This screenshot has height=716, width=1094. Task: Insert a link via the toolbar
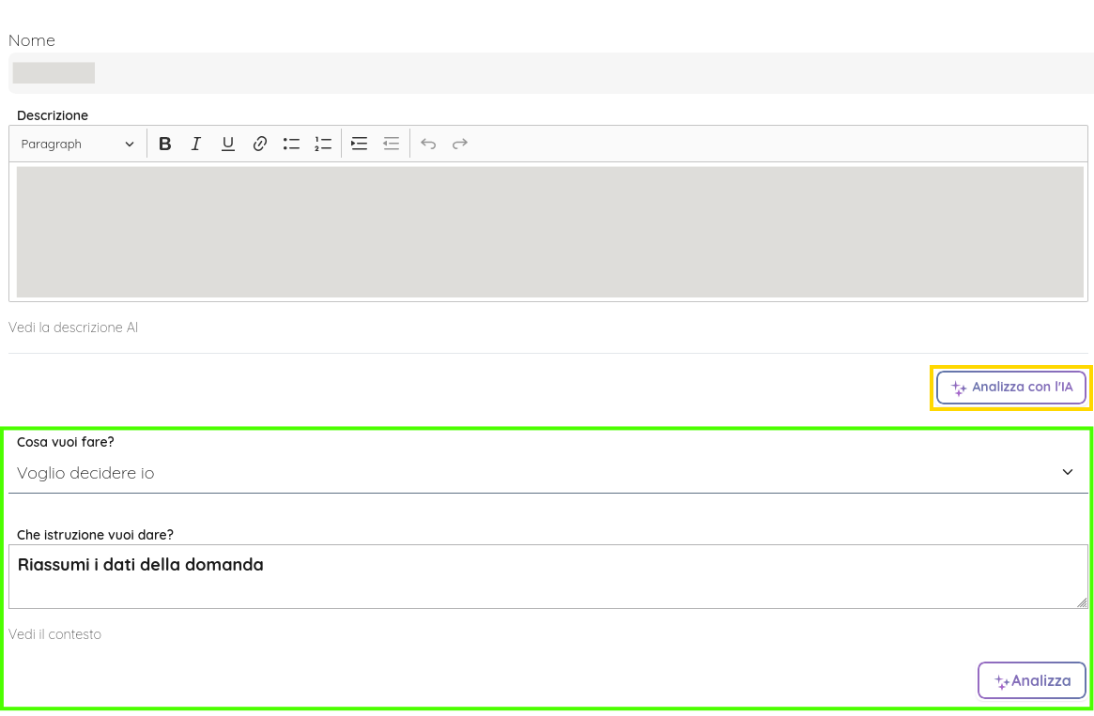tap(260, 144)
